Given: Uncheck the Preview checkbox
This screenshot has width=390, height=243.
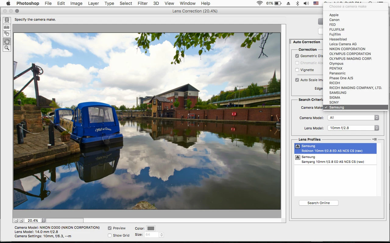Looking at the screenshot, I should click(110, 228).
